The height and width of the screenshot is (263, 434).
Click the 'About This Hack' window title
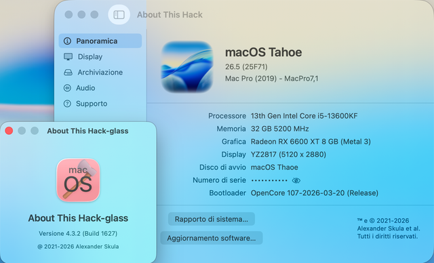(x=170, y=15)
